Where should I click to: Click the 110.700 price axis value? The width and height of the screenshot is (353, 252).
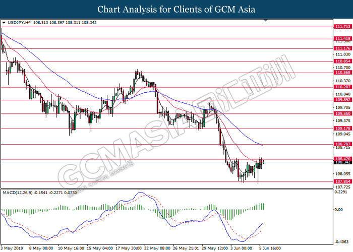click(x=343, y=68)
